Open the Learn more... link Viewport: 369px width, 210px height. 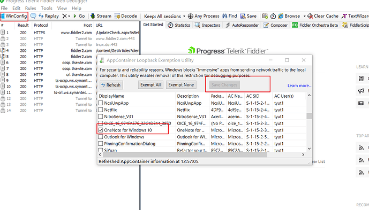[x=299, y=85]
